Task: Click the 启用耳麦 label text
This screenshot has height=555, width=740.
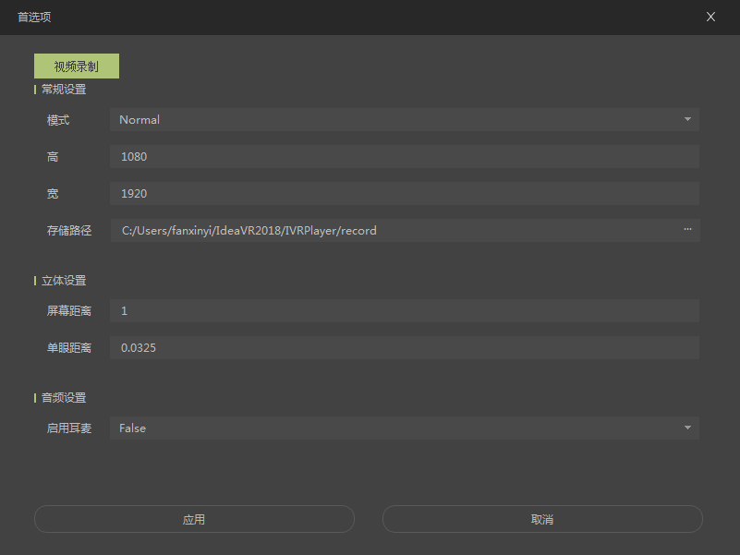Action: (x=69, y=428)
